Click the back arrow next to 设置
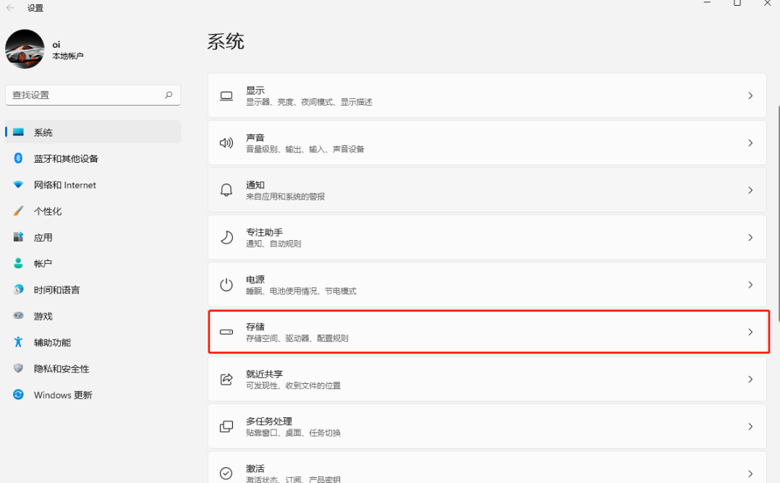This screenshot has width=780, height=483. 11,8
